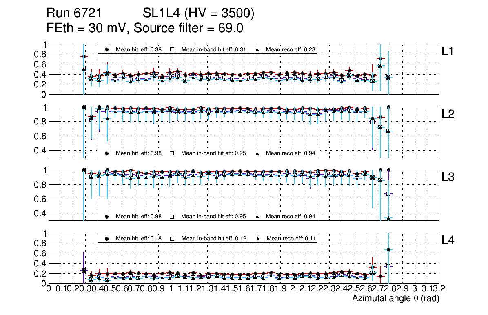Viewport: 488px width, 315px height.
Task: Click the L3 panel label
Action: (448, 177)
